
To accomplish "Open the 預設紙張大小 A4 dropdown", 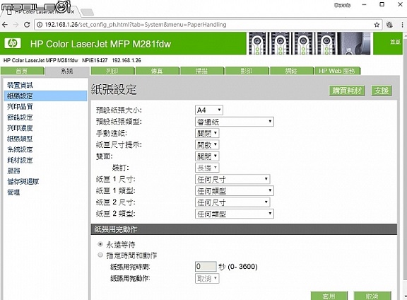I will (x=209, y=110).
